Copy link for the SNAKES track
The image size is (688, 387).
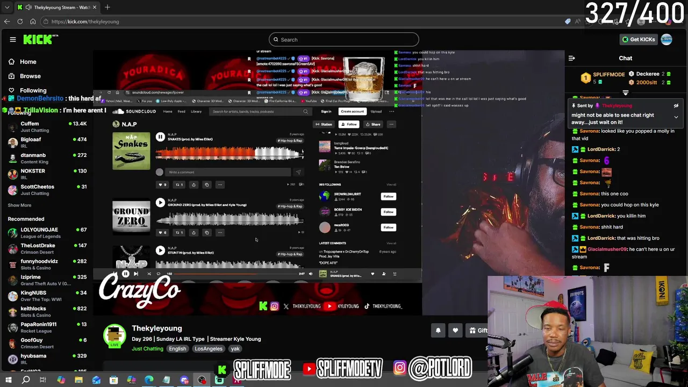(x=206, y=184)
